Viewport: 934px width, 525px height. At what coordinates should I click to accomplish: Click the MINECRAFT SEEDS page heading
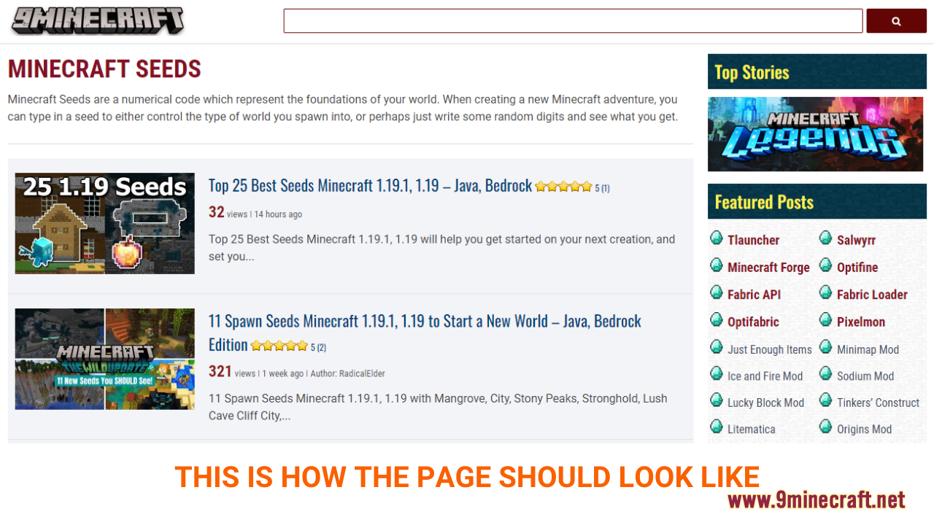click(x=104, y=69)
